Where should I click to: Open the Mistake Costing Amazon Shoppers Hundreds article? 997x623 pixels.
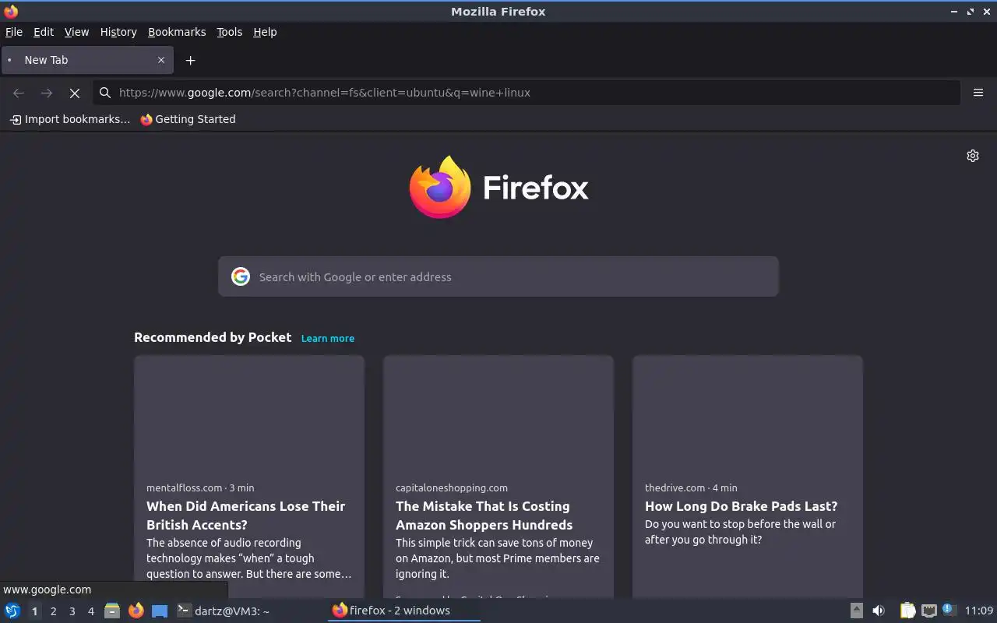(x=484, y=516)
